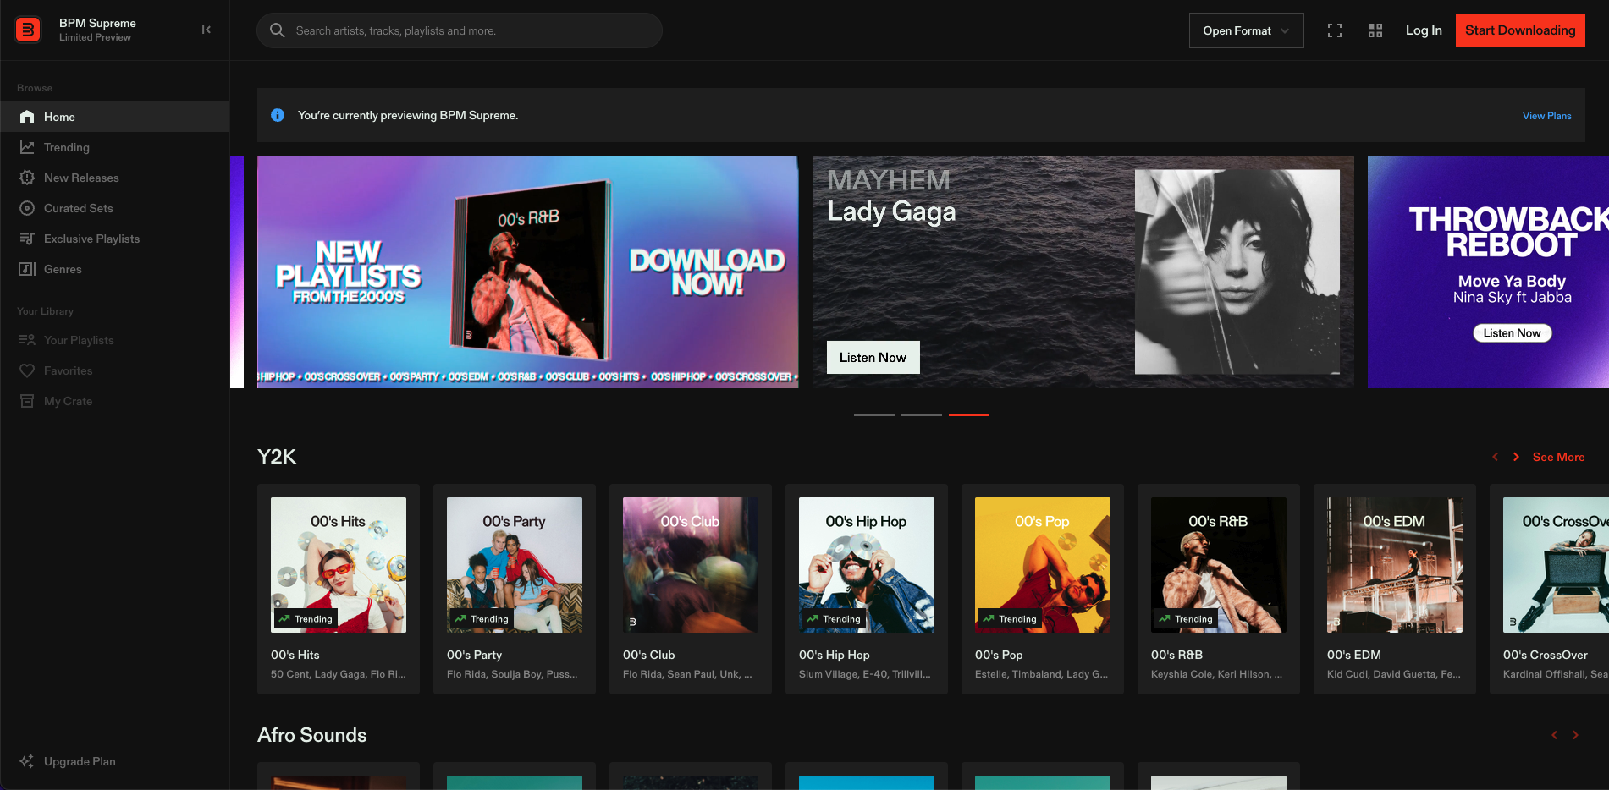
Task: Open Home in the sidebar
Action: point(115,117)
